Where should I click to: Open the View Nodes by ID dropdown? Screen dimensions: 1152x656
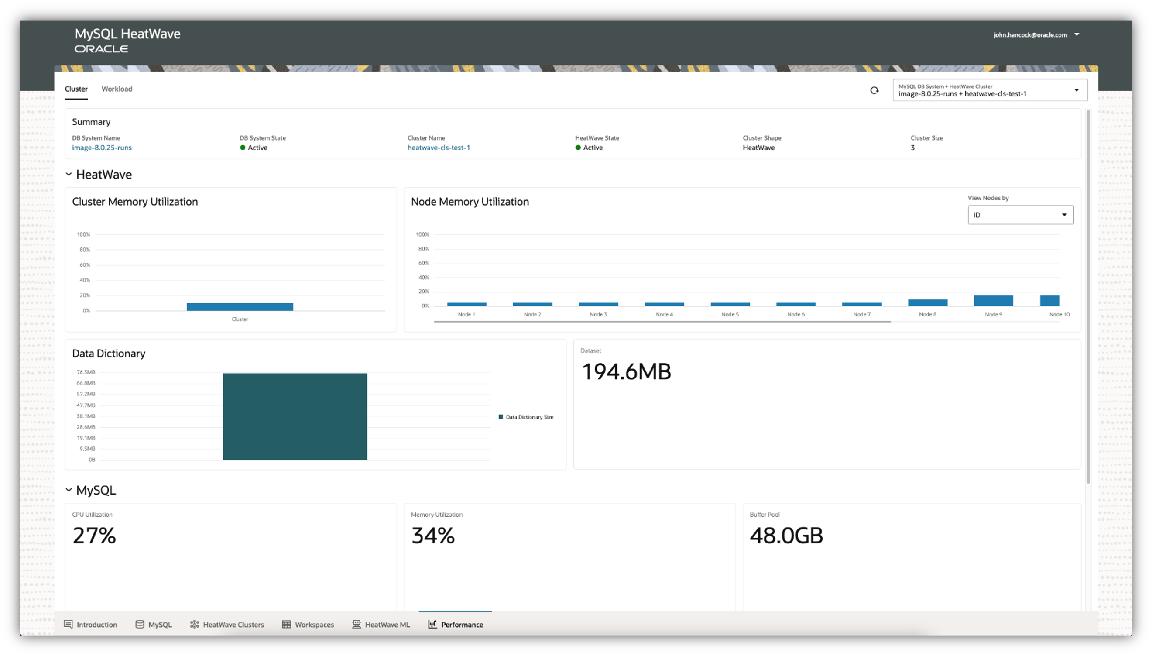click(1020, 214)
